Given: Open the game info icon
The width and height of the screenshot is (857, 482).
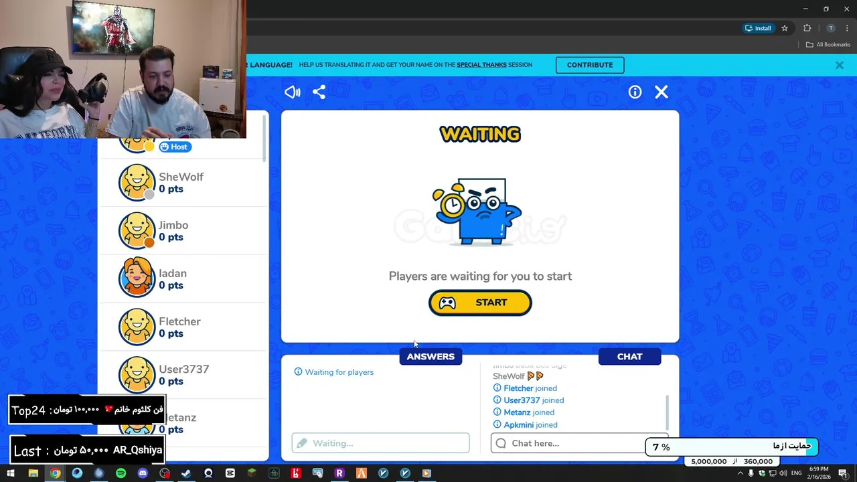Looking at the screenshot, I should click(x=635, y=92).
